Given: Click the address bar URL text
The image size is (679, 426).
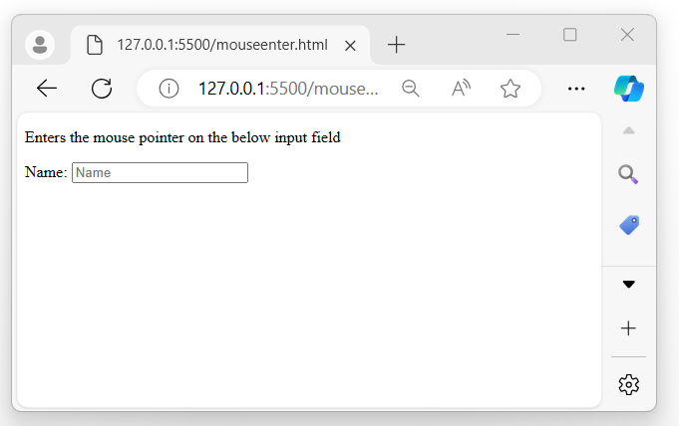Looking at the screenshot, I should click(288, 89).
